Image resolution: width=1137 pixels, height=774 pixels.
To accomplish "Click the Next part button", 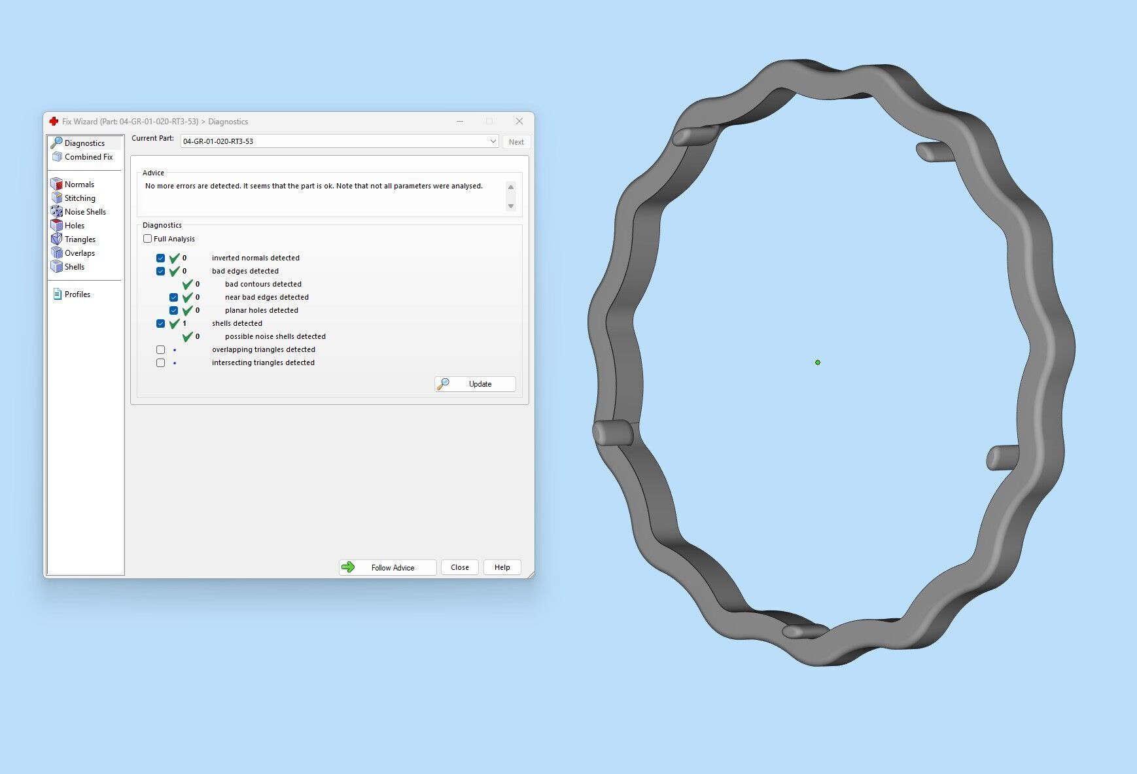I will (x=516, y=142).
